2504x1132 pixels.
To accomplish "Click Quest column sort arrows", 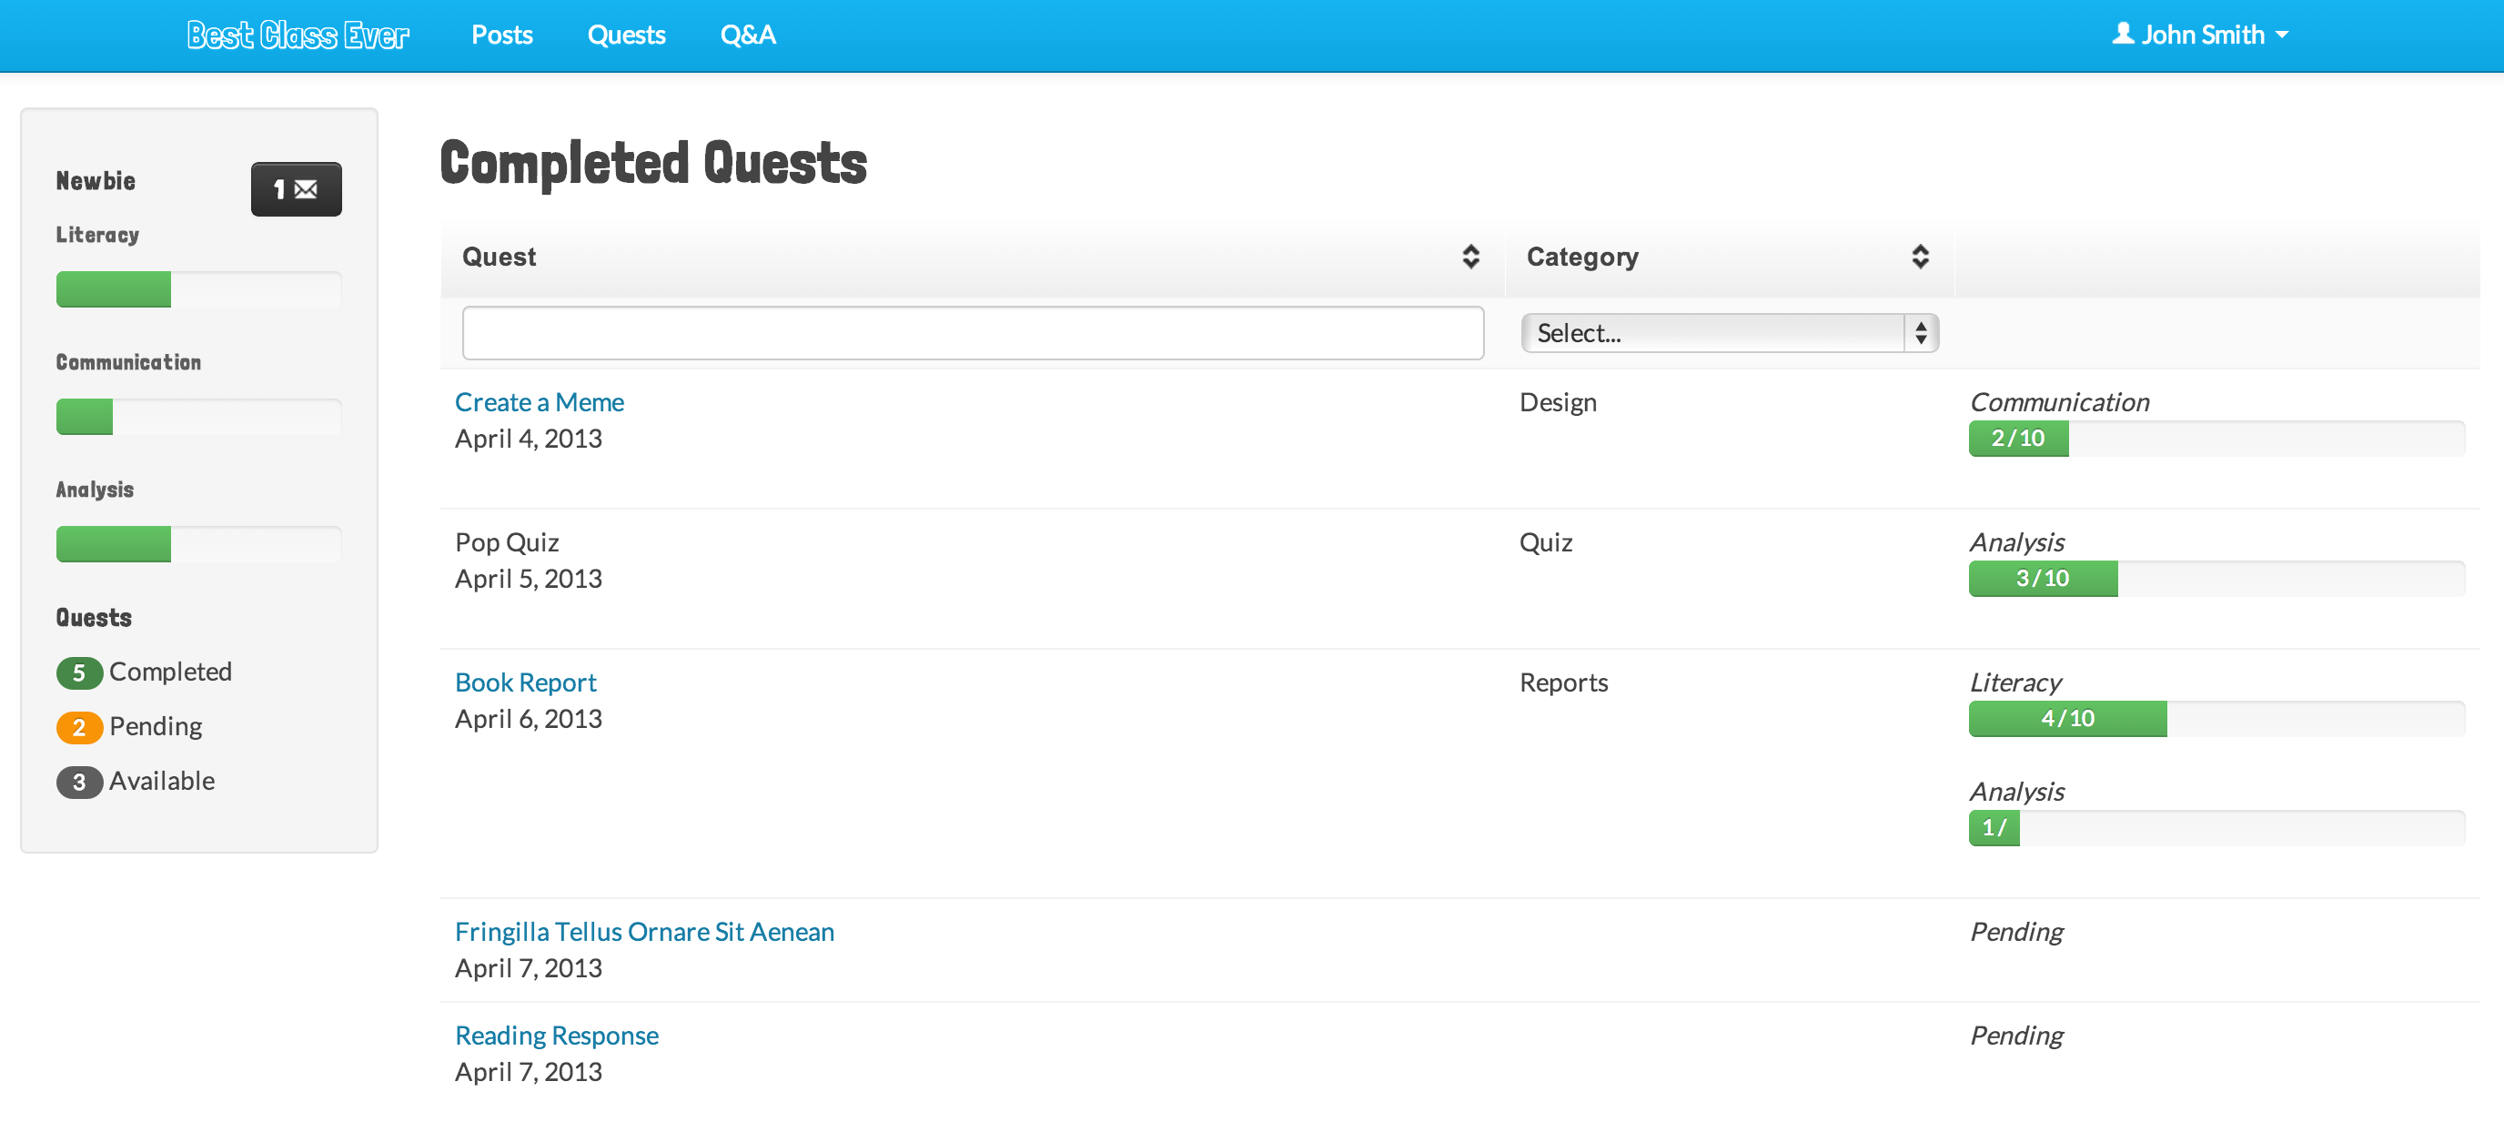I will tap(1469, 257).
